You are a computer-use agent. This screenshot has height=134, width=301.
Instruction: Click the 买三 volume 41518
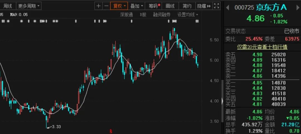point(278,94)
